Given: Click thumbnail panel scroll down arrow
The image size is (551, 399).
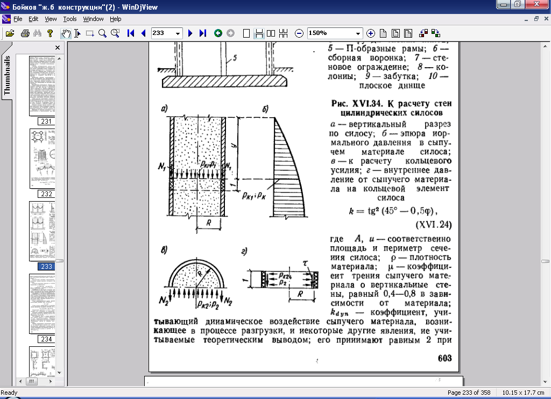Looking at the screenshot, I should [x=59, y=373].
